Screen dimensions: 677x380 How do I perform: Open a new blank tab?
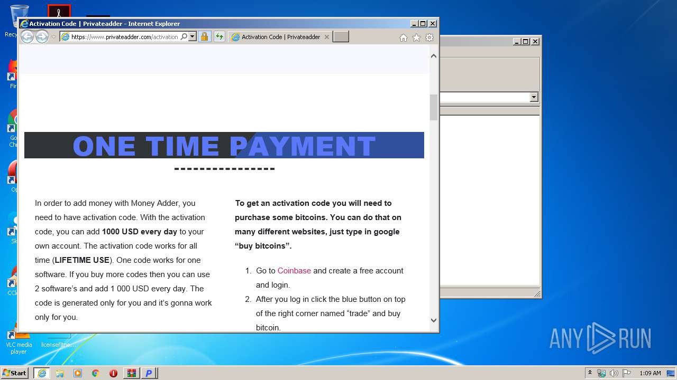pyautogui.click(x=341, y=37)
